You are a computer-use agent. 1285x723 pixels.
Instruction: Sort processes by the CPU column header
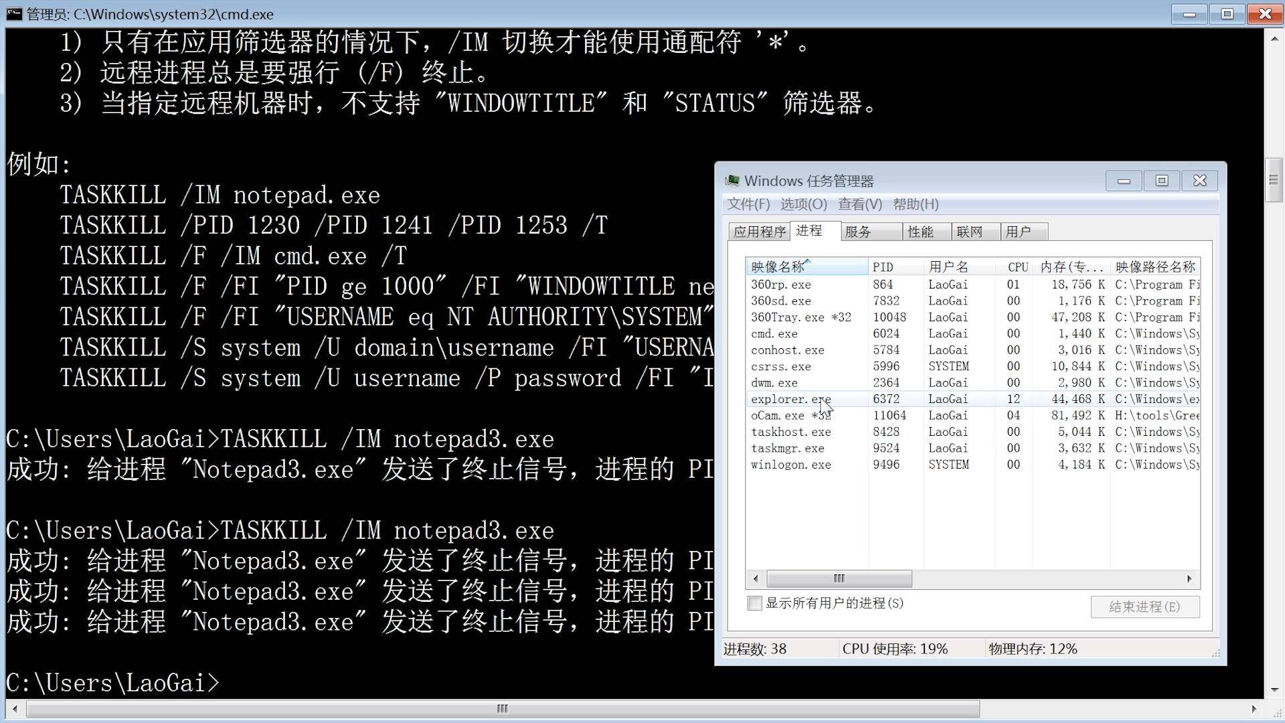pyautogui.click(x=1016, y=266)
